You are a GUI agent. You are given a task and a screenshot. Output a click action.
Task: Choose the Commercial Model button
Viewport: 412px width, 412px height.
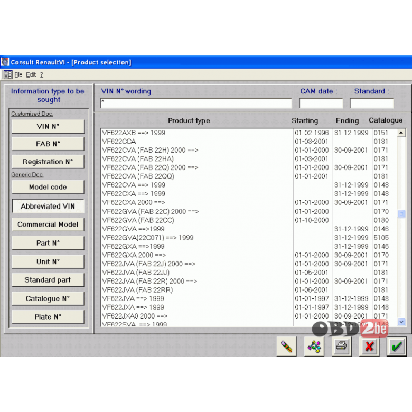48,224
